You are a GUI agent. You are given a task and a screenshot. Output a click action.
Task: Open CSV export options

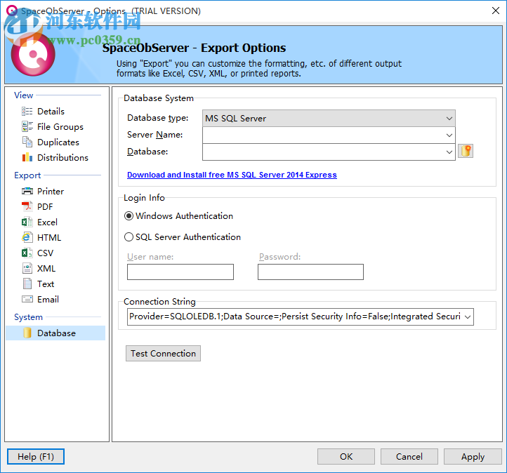click(x=45, y=253)
